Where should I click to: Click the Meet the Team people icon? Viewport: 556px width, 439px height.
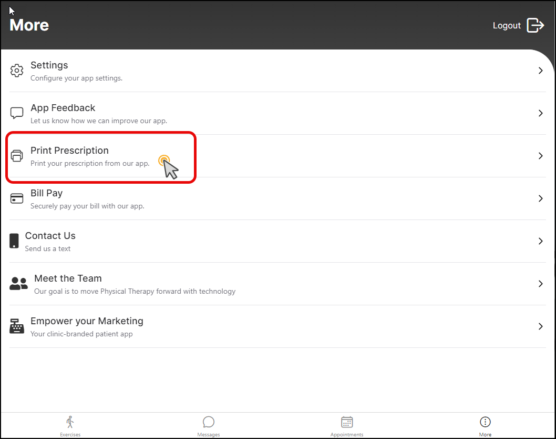click(x=19, y=284)
